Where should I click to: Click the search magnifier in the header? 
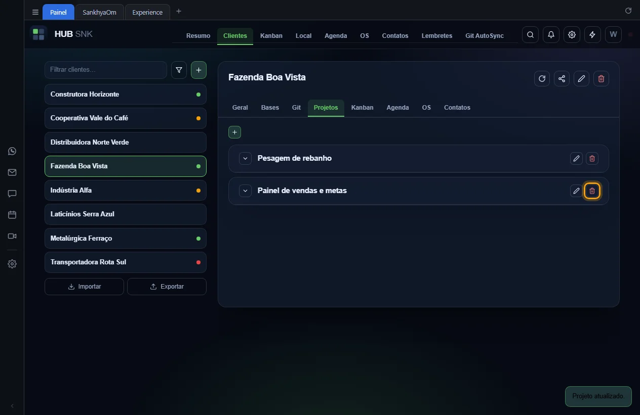pos(530,35)
